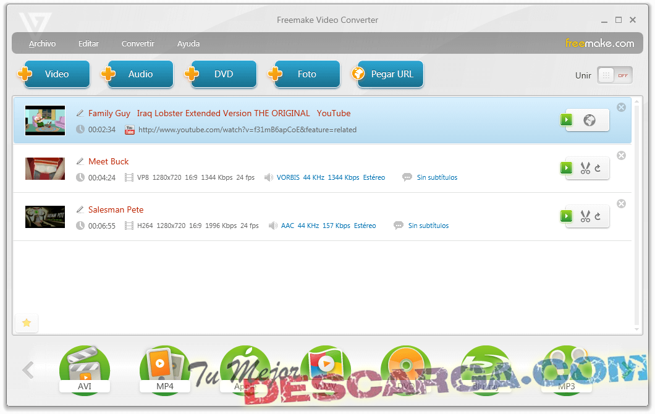Click the file list scrollbar up arrow
The width and height of the screenshot is (655, 414).
pos(636,101)
